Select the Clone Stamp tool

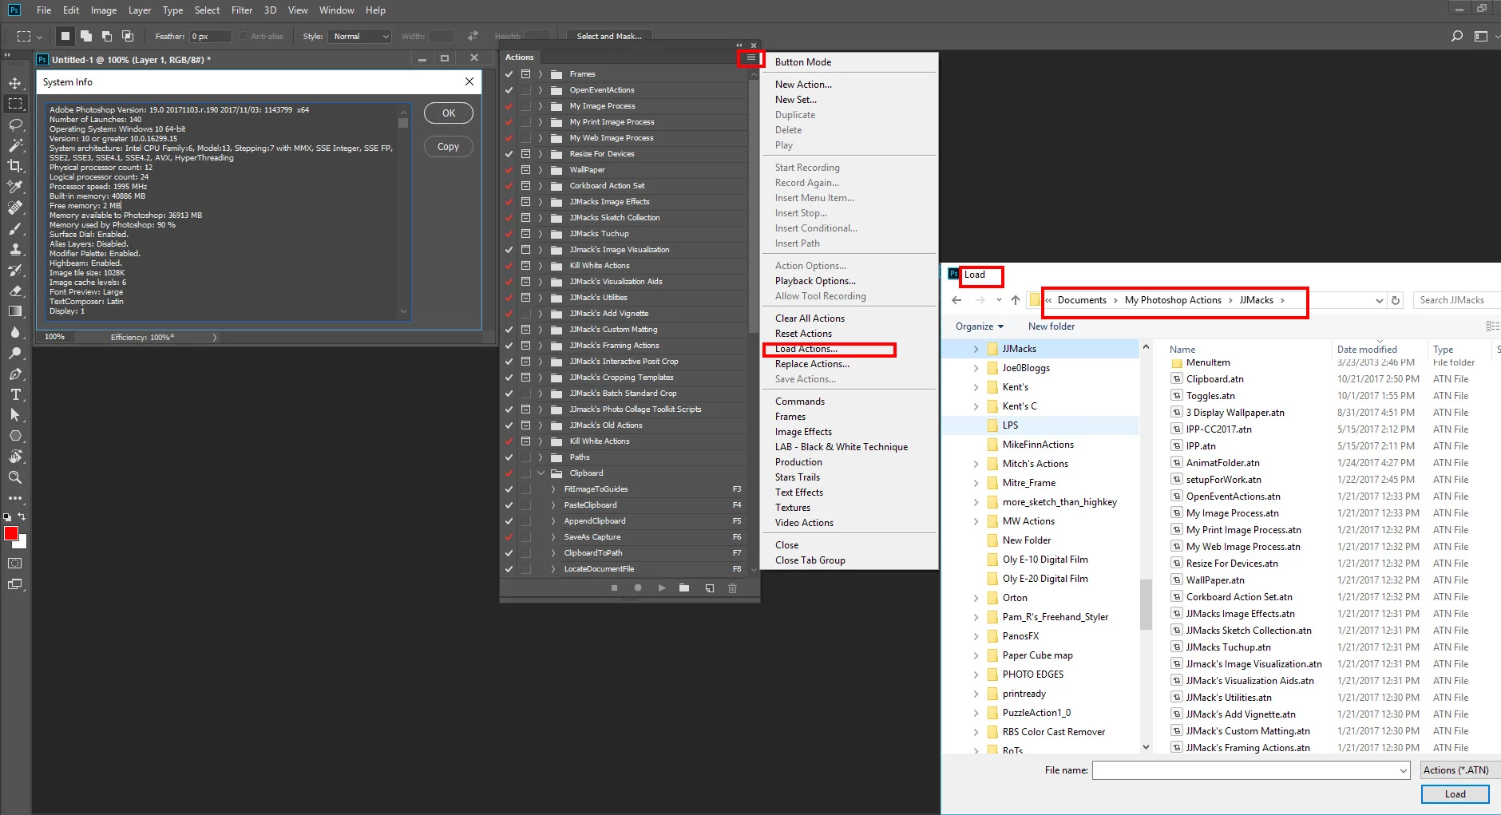(15, 249)
